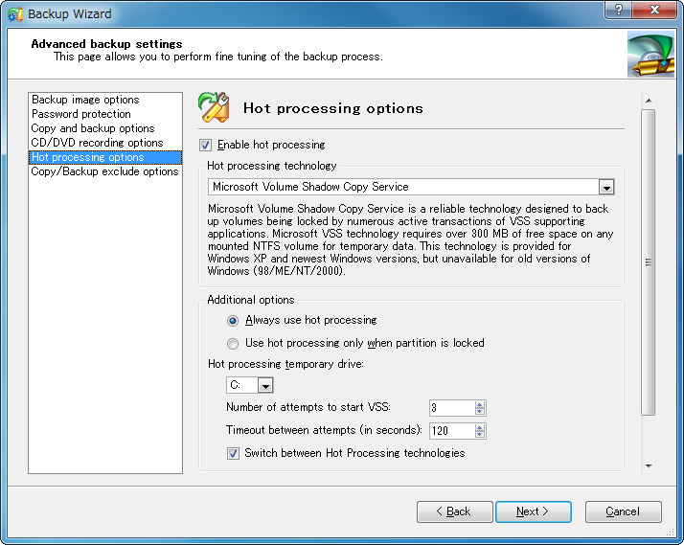Cancel the Backup Wizard
The height and width of the screenshot is (545, 684).
[x=623, y=511]
